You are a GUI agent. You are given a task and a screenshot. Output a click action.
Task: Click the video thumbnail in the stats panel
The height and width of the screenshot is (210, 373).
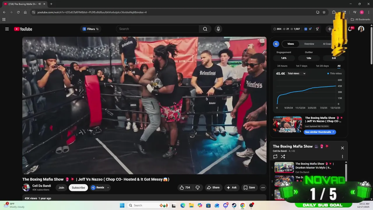pos(288,125)
